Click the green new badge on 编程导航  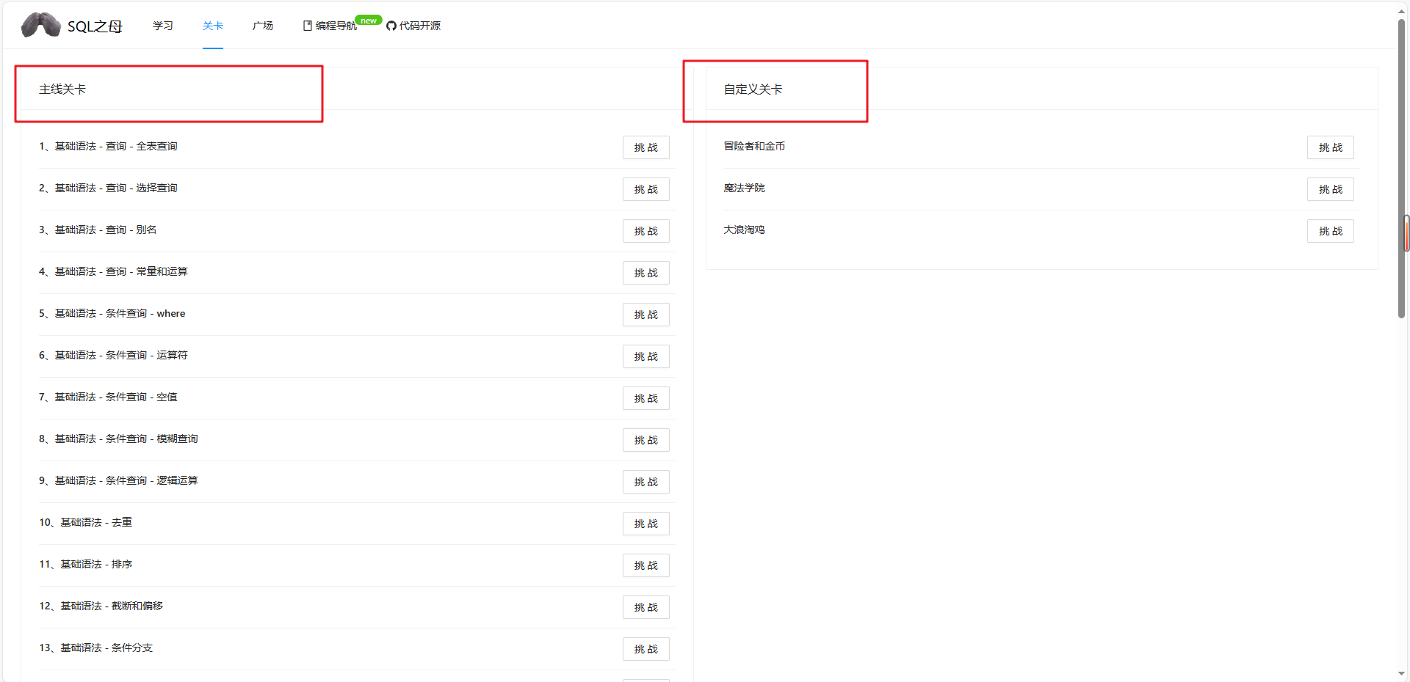pyautogui.click(x=368, y=20)
